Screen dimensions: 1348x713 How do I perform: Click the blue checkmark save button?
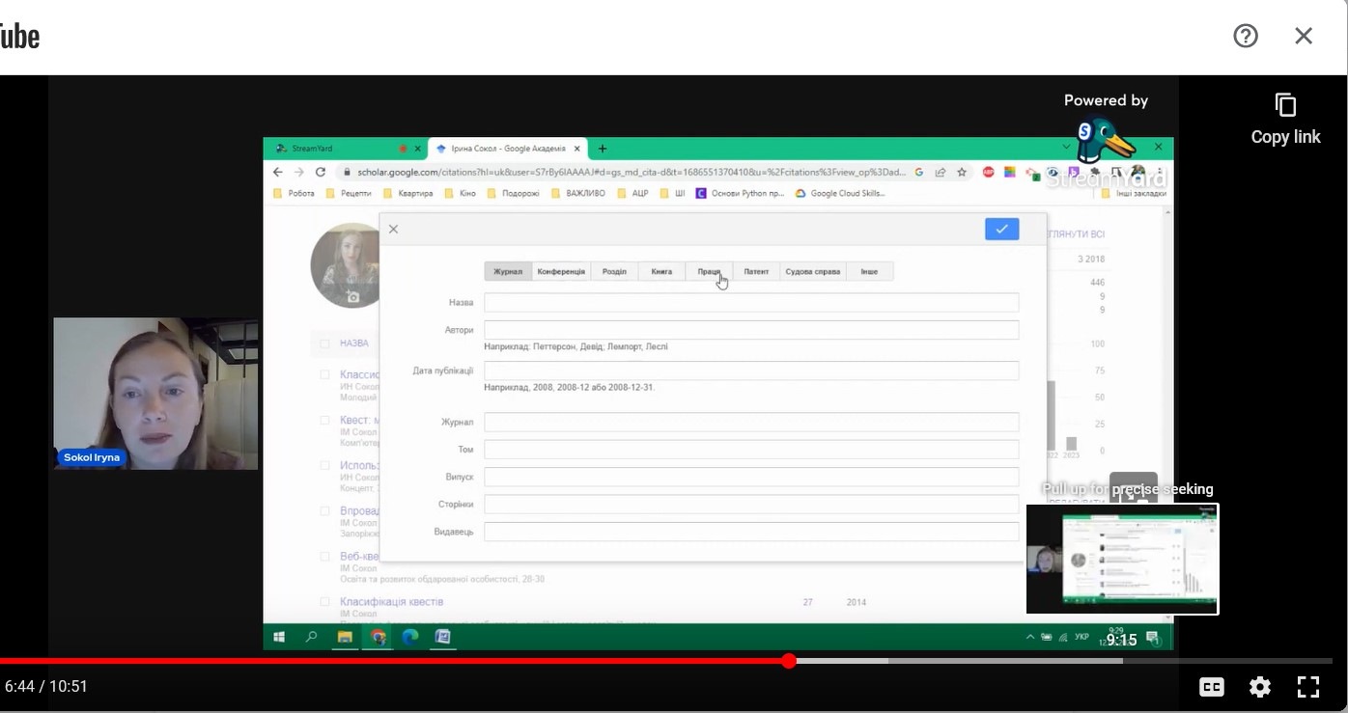pos(1001,229)
